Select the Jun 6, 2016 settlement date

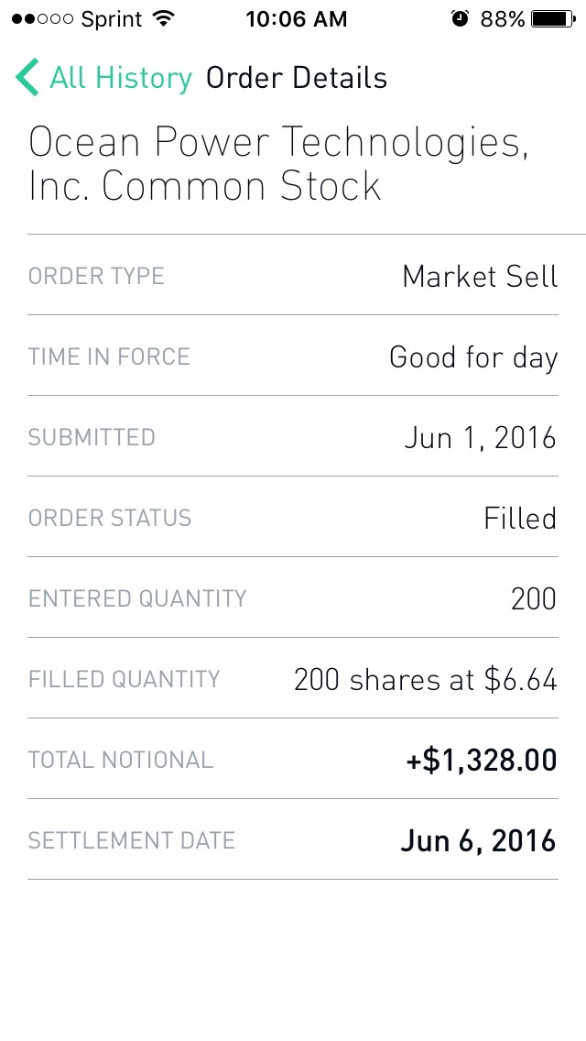pos(478,840)
